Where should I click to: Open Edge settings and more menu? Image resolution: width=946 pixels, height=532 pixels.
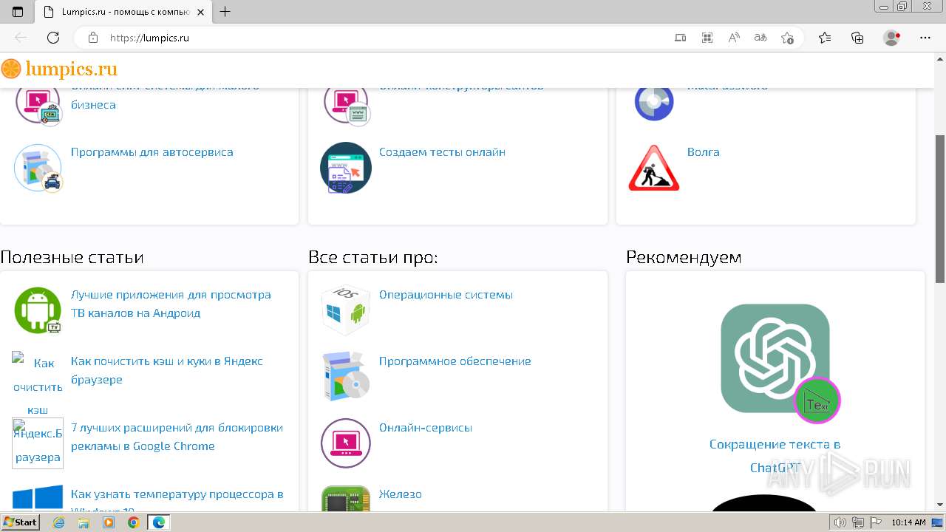(925, 38)
